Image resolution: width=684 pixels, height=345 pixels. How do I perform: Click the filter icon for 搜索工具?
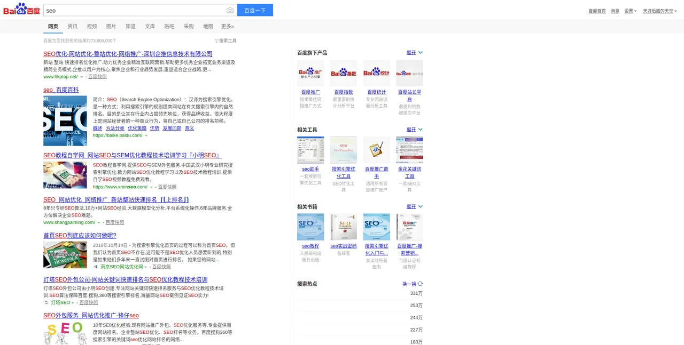pos(216,41)
